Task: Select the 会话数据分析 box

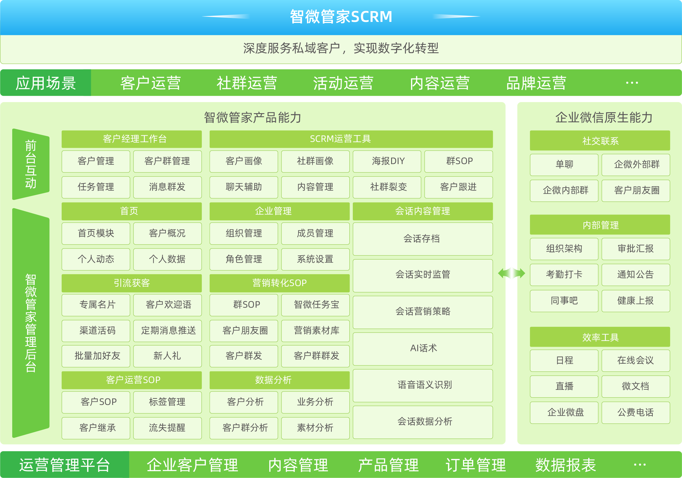Action: pyautogui.click(x=423, y=422)
